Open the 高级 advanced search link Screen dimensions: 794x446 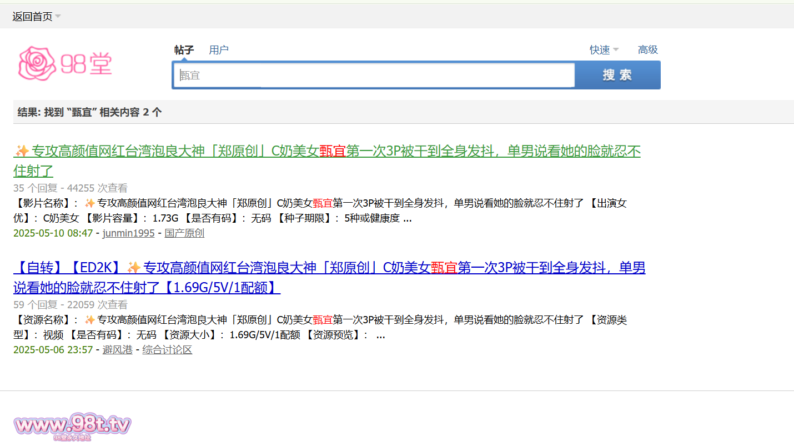click(x=647, y=50)
